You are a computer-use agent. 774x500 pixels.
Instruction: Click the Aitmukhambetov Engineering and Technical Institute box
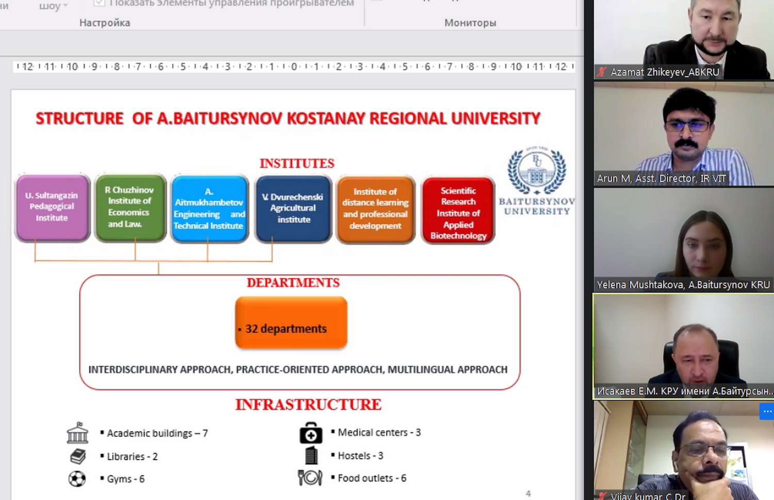[x=209, y=209]
